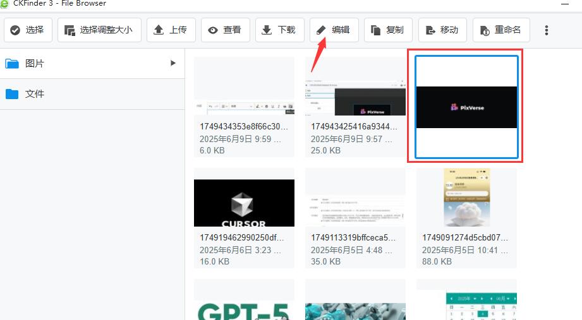Click the 移动 move icon

point(430,30)
